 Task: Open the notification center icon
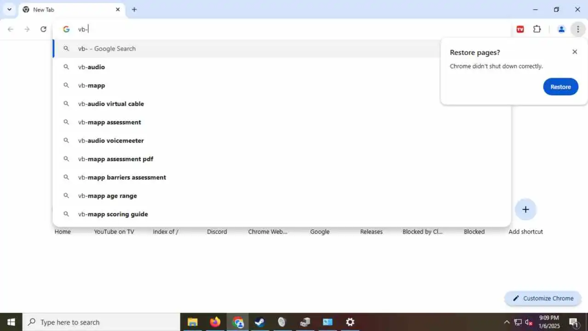pos(574,322)
